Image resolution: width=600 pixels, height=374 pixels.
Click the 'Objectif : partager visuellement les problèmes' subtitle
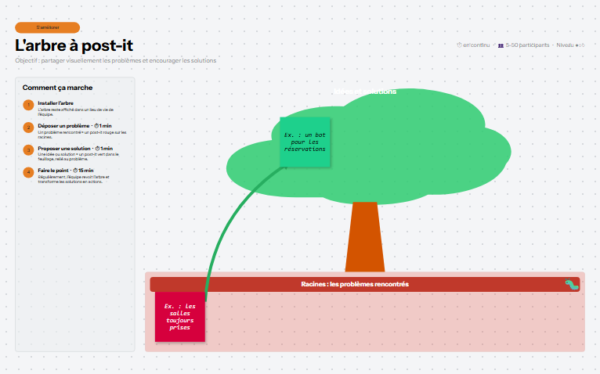[x=116, y=60]
